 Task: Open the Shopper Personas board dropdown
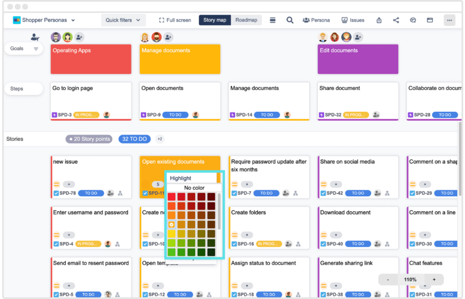[x=44, y=20]
